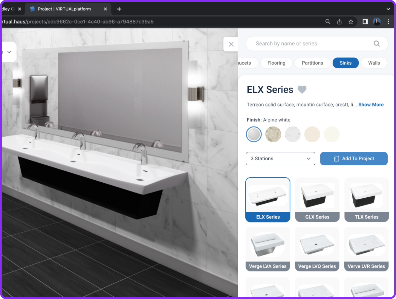Open the Chrome profile avatar
The width and height of the screenshot is (396, 299).
pyautogui.click(x=377, y=22)
